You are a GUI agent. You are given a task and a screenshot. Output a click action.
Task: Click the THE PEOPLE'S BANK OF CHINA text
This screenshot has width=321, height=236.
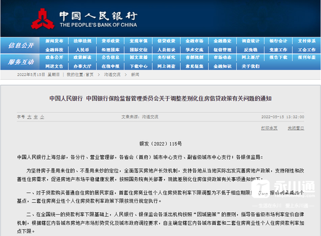(98, 25)
